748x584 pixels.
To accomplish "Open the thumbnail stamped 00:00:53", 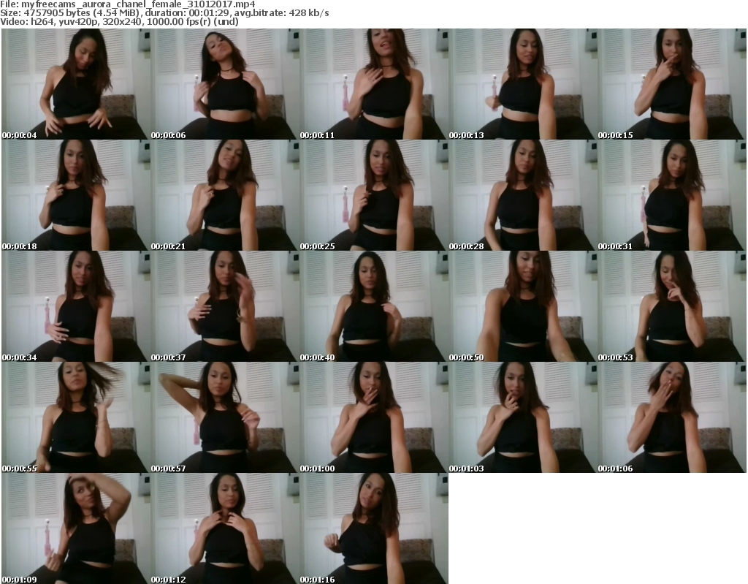I will [672, 306].
